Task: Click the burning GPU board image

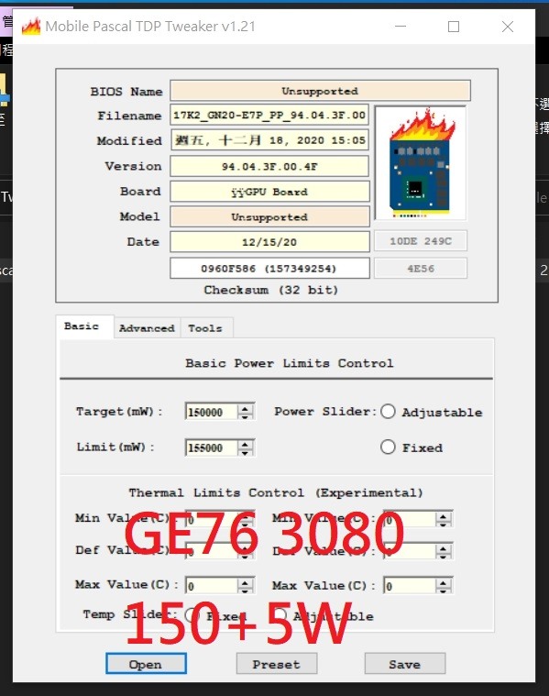Action: click(x=421, y=163)
